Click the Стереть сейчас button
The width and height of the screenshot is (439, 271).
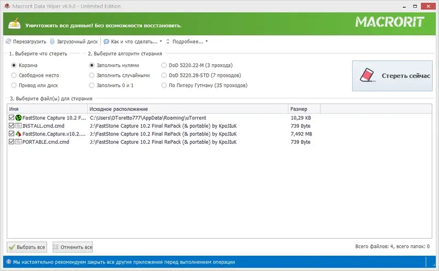click(392, 76)
